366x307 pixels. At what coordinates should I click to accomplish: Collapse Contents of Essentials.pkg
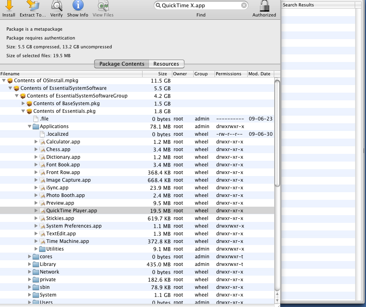23,111
